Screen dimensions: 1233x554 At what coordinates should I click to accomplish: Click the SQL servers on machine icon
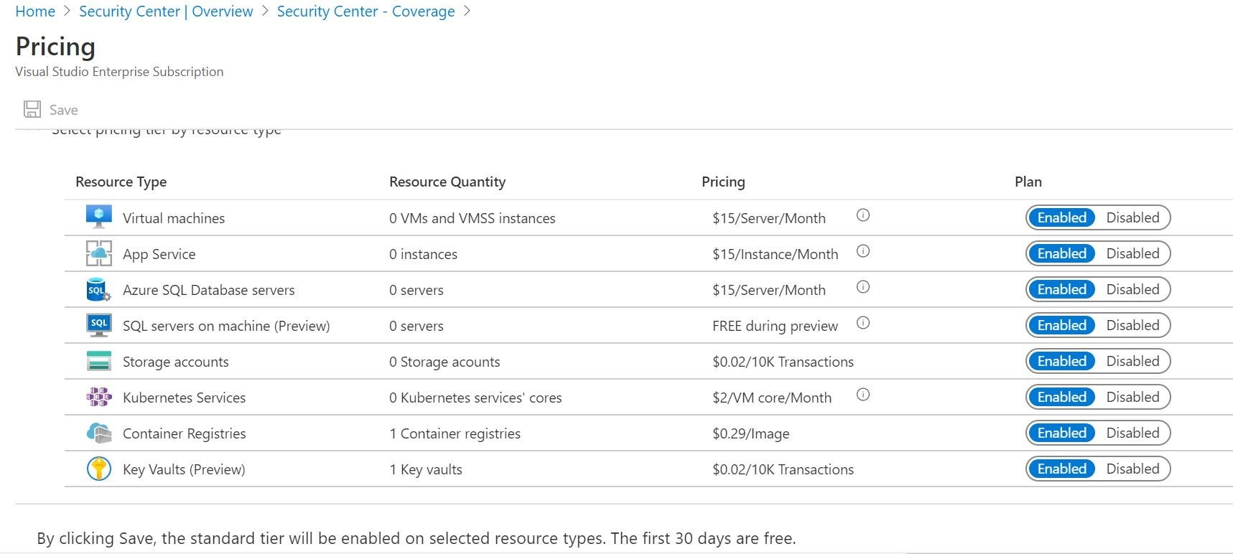[98, 325]
